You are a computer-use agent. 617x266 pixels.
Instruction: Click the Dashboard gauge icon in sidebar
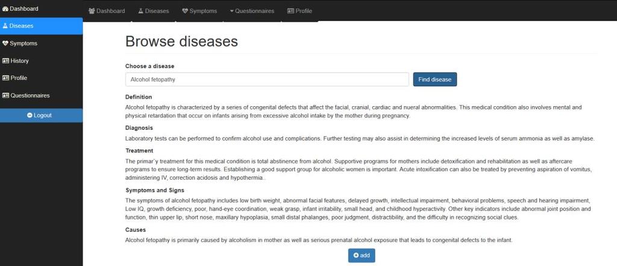point(5,8)
